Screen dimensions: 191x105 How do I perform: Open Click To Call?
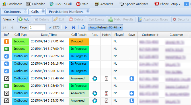(60, 4)
